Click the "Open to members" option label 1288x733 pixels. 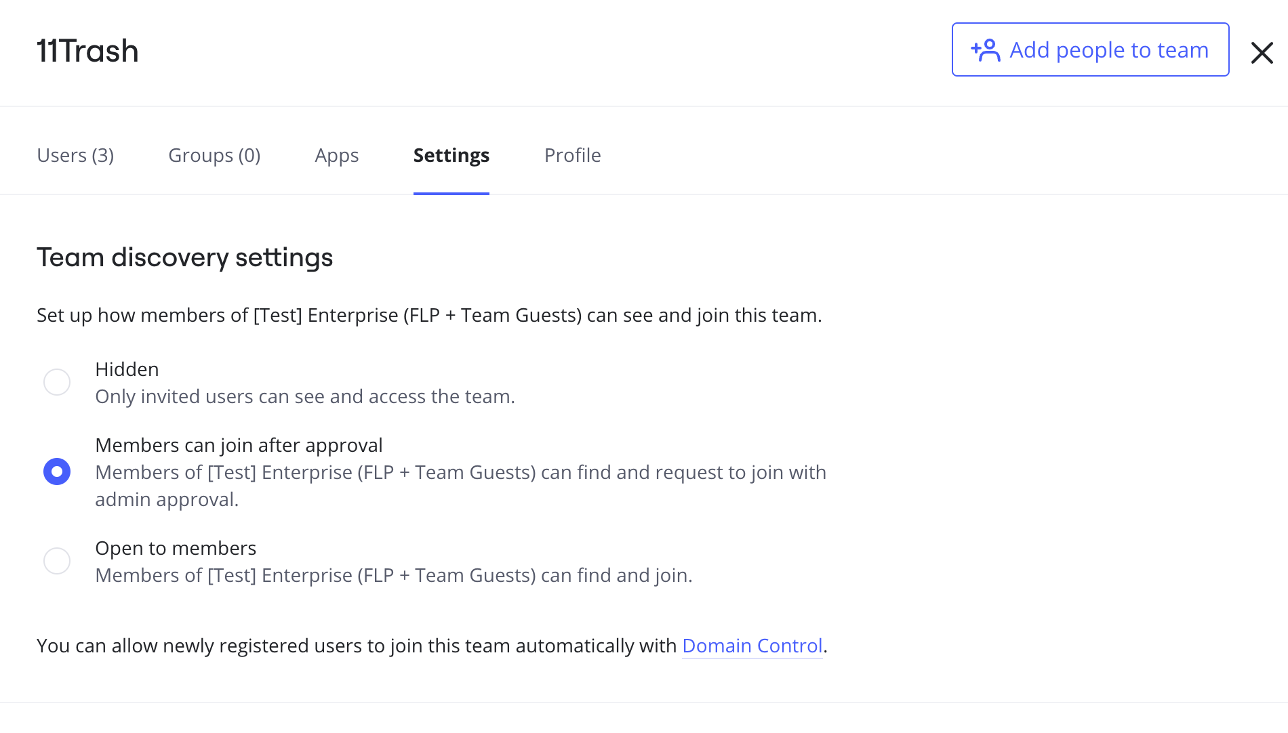click(176, 548)
